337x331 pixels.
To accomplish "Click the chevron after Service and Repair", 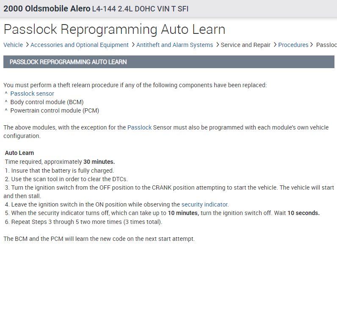I will pos(275,45).
